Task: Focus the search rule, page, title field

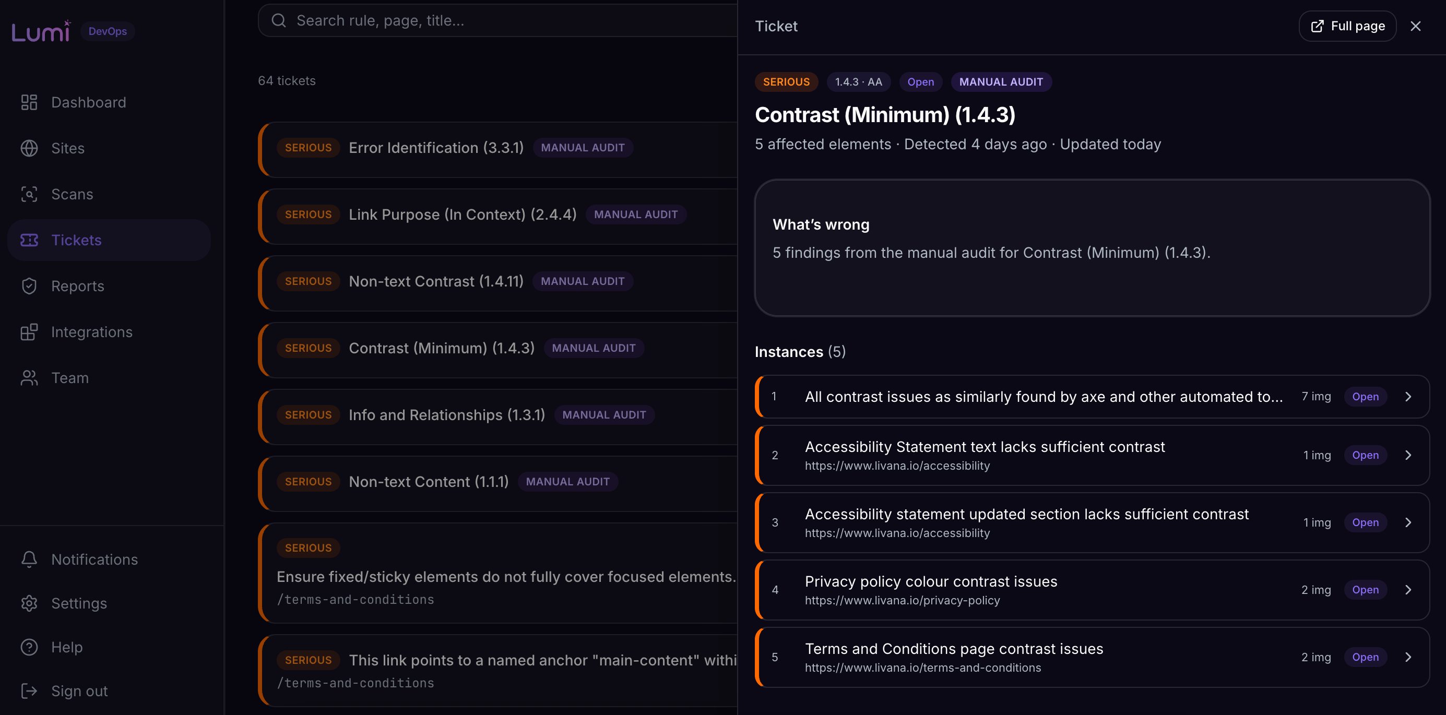Action: pos(497,21)
